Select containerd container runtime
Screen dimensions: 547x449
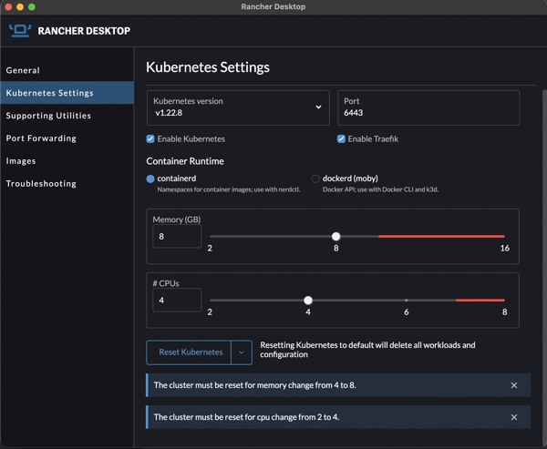[x=150, y=179]
